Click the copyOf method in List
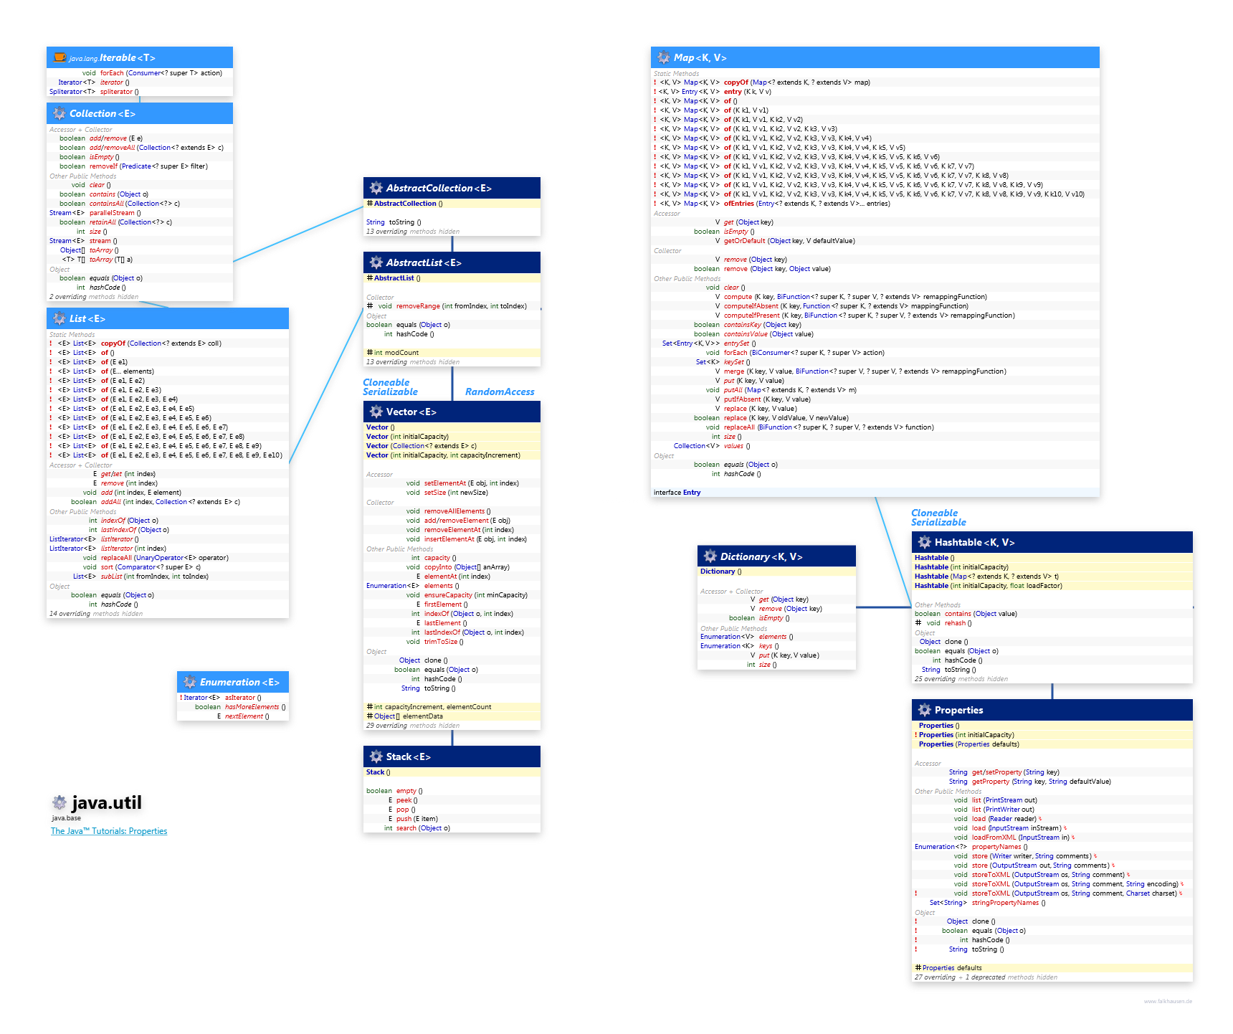This screenshot has width=1233, height=1034. coord(113,343)
